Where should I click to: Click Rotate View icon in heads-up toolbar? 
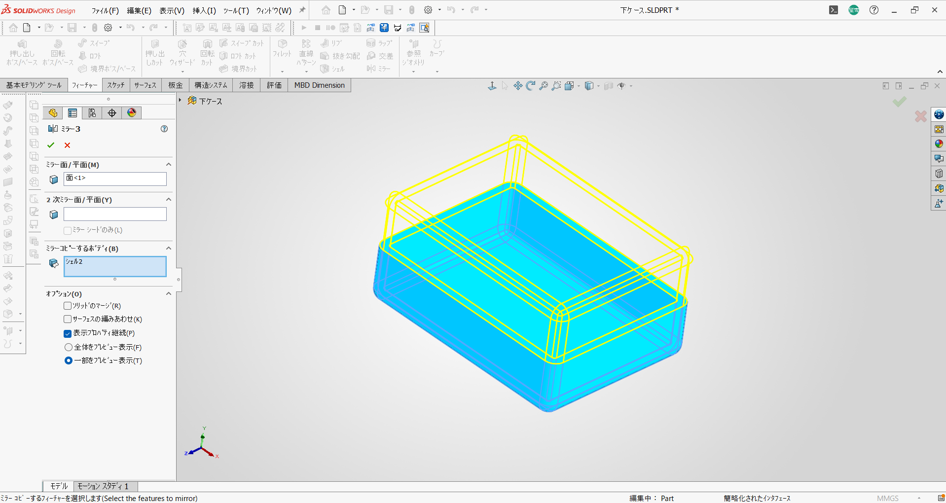point(531,86)
